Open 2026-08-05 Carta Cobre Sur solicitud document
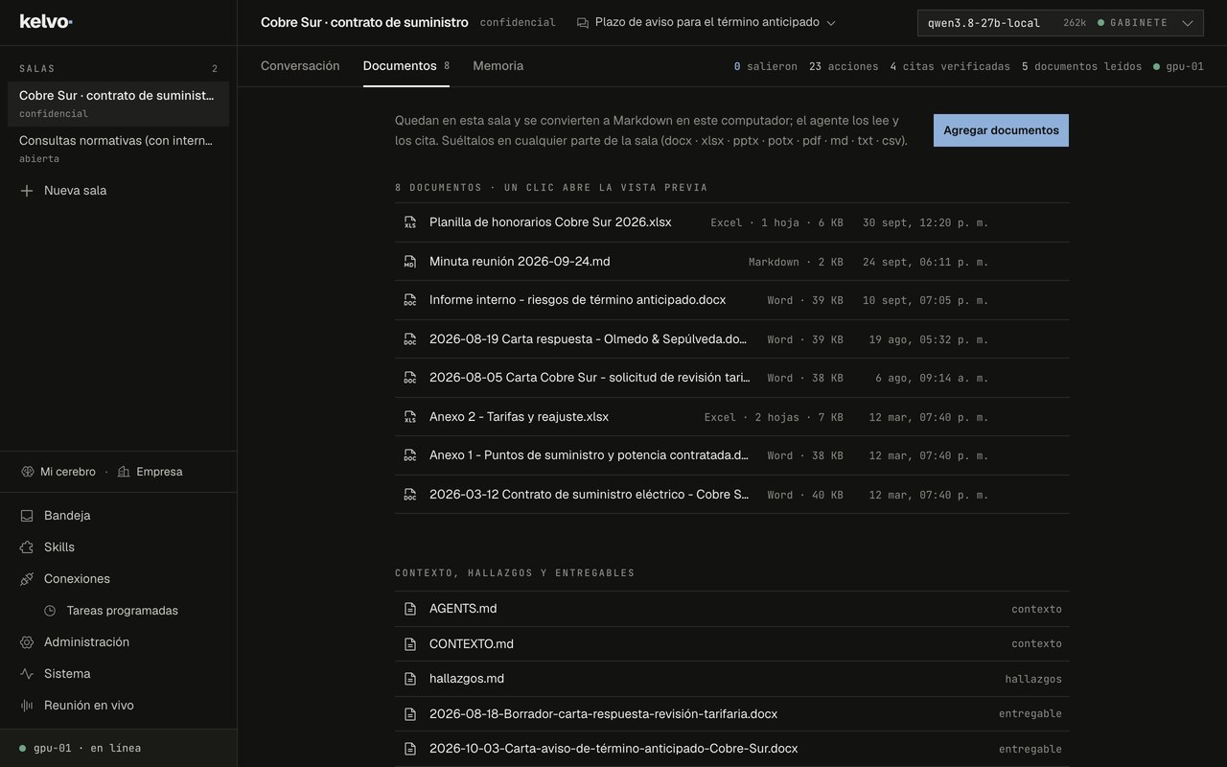Viewport: 1227px width, 767px height. [731, 378]
